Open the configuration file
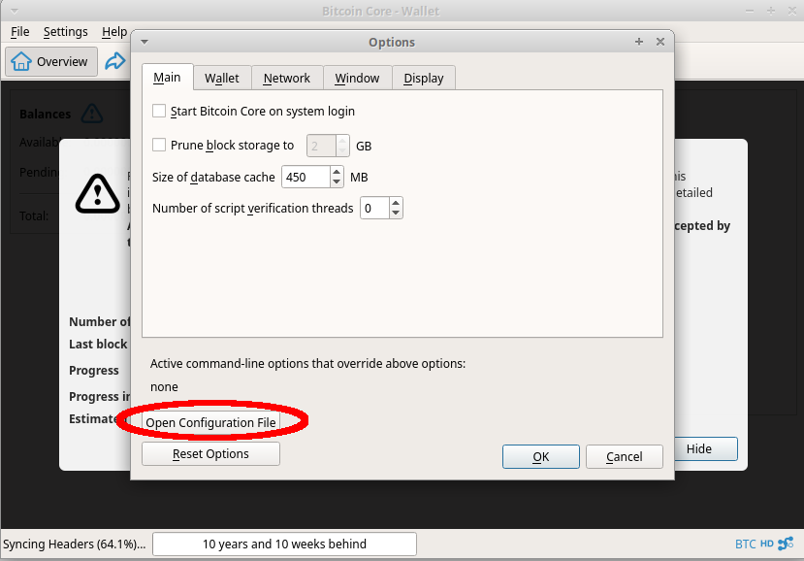 click(210, 421)
